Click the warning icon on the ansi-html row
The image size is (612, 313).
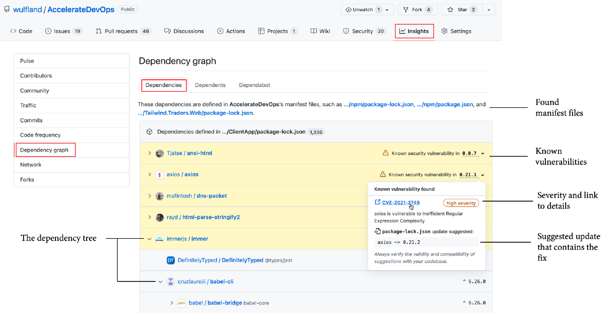click(x=385, y=153)
